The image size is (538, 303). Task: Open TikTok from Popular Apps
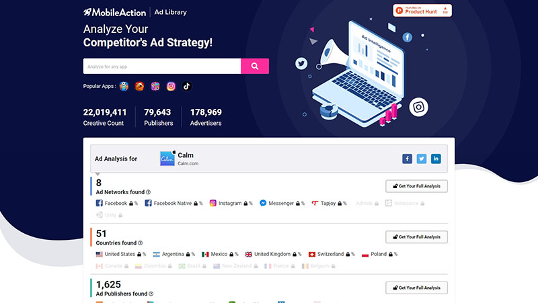pyautogui.click(x=187, y=86)
